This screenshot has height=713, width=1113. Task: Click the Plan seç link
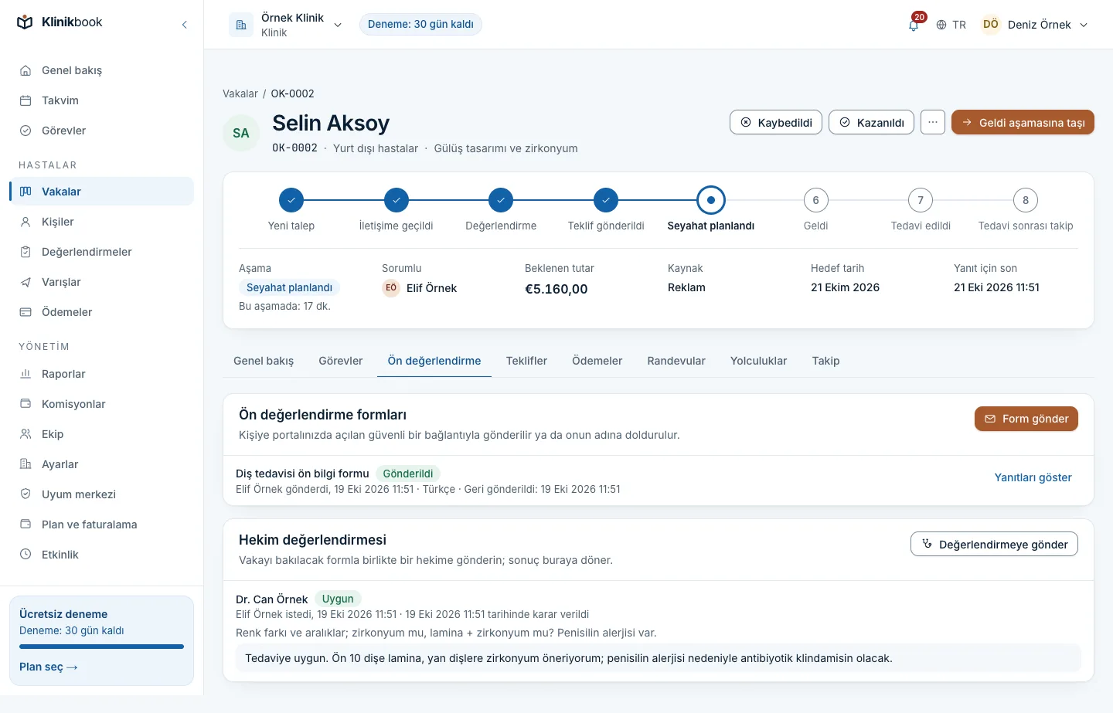click(49, 667)
